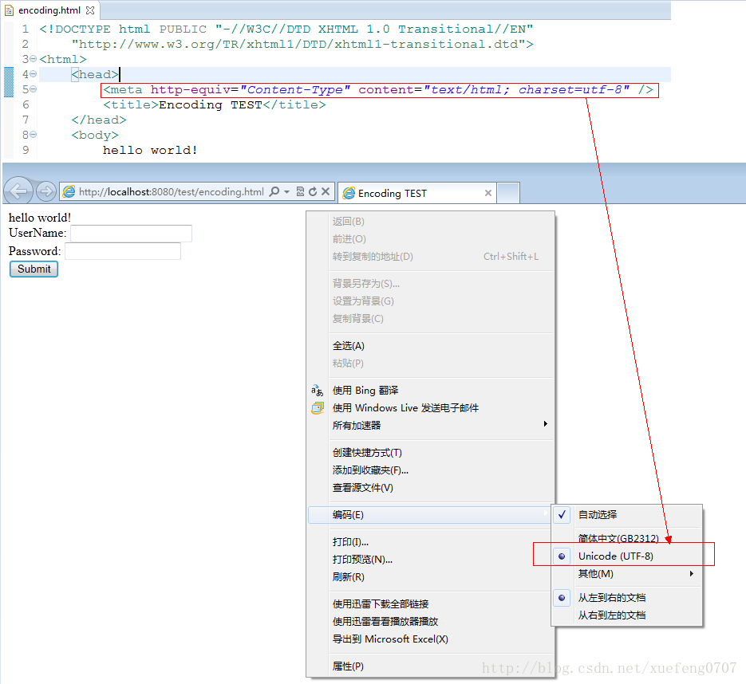Close the Encoding TEST browser tab

pyautogui.click(x=487, y=193)
